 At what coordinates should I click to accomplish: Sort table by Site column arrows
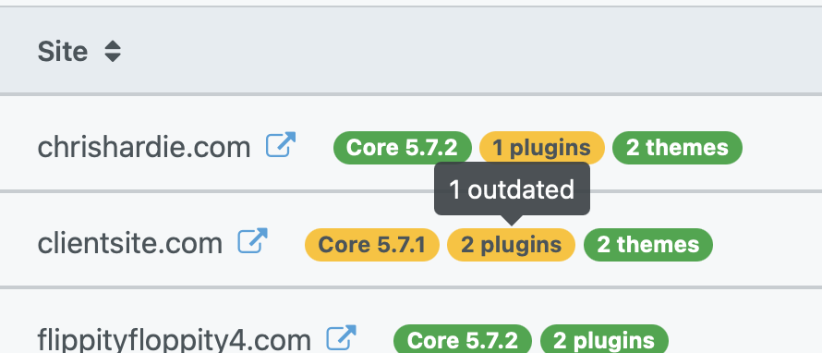point(113,52)
